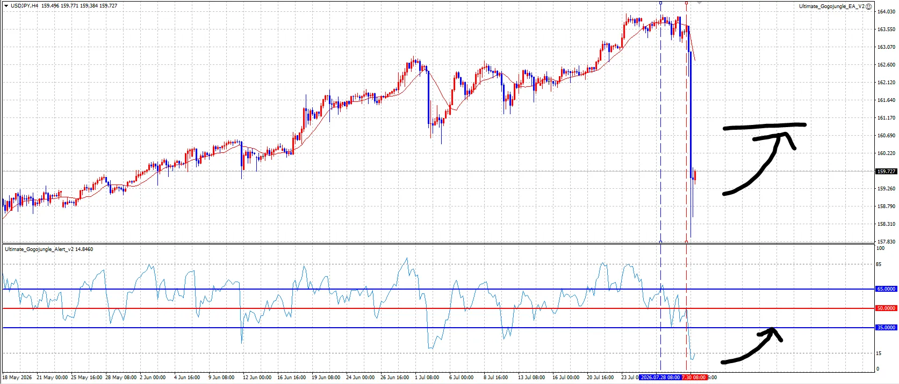
Task: Click the 15 value on indicator scale
Action: (879, 353)
